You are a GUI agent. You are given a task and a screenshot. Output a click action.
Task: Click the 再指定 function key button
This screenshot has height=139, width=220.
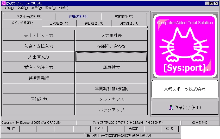tap(133, 129)
